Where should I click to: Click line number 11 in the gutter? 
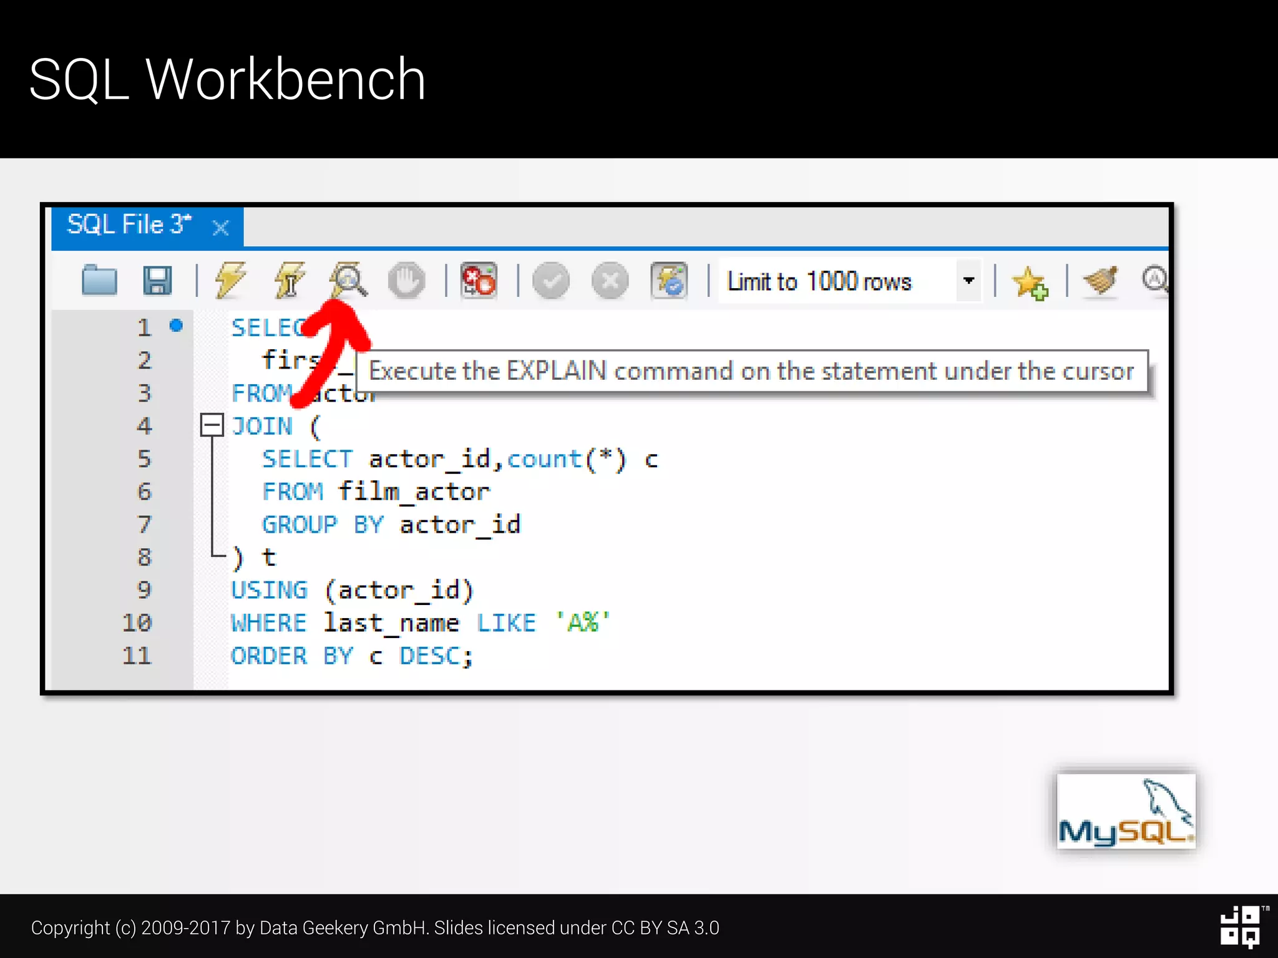click(x=137, y=656)
